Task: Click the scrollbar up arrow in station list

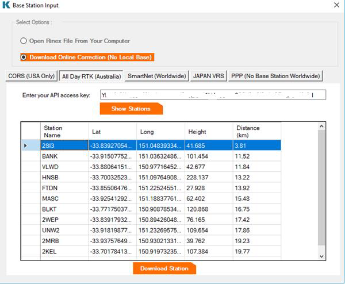Action: pyautogui.click(x=321, y=126)
